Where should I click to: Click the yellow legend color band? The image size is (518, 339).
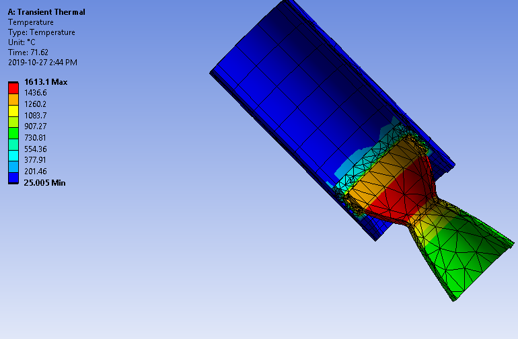pyautogui.click(x=13, y=110)
